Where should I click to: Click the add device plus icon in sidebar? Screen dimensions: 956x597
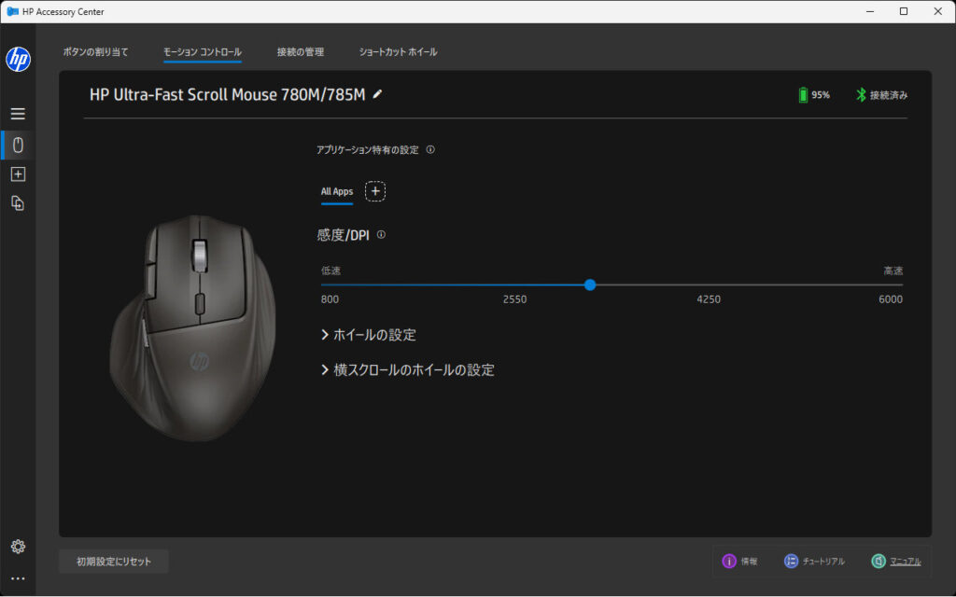[19, 174]
